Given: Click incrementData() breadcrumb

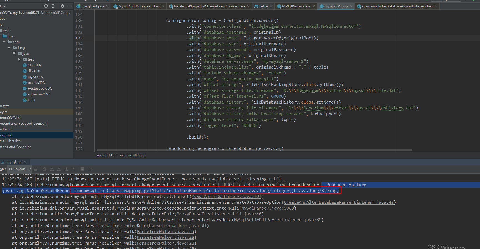Looking at the screenshot, I should pyautogui.click(x=133, y=155).
